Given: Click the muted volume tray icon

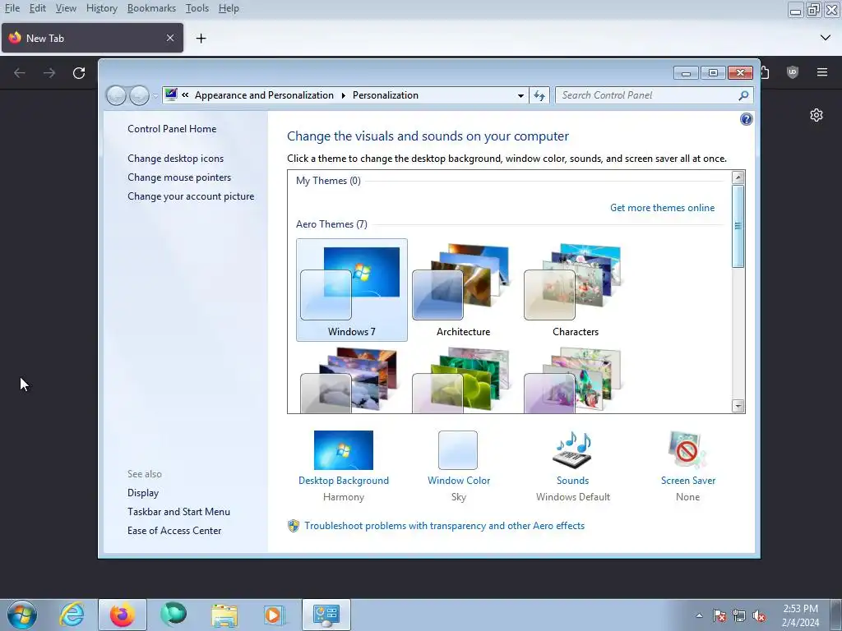Looking at the screenshot, I should 759,615.
